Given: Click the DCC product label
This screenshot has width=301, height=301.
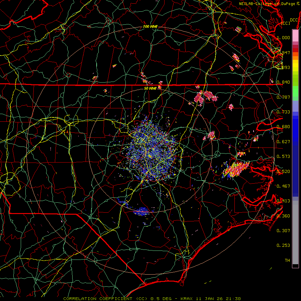Looking at the screenshot, I should coord(294,20).
